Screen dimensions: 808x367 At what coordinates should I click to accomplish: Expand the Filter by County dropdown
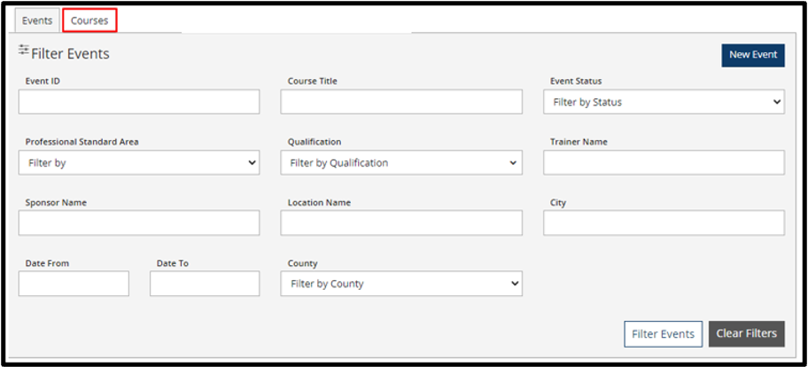pyautogui.click(x=401, y=284)
